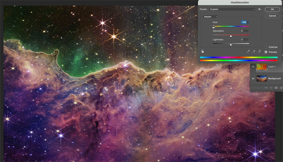This screenshot has height=162, width=283.
Task: Hide Layer 1 with eye icon
Action: [x=253, y=67]
